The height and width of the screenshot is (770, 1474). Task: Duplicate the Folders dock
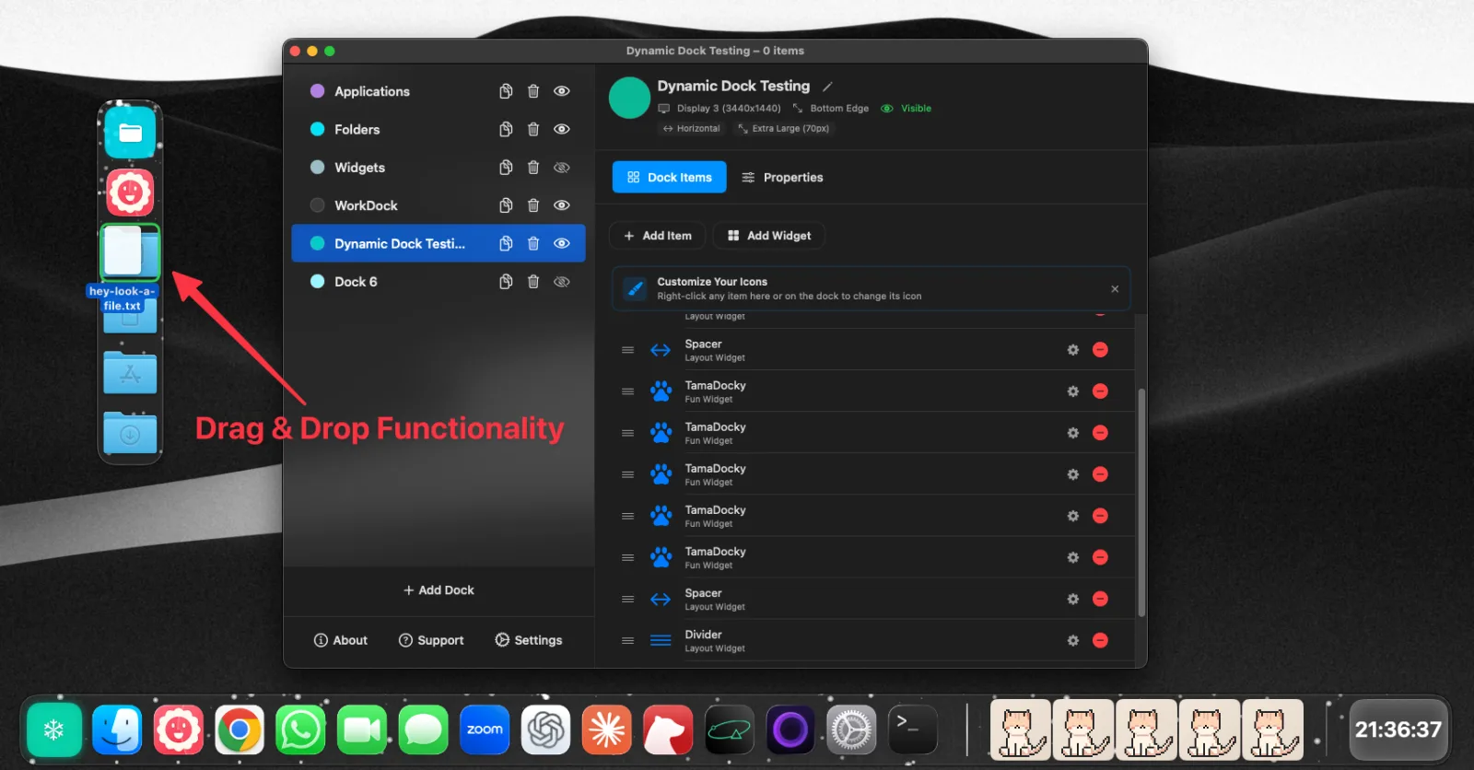506,129
